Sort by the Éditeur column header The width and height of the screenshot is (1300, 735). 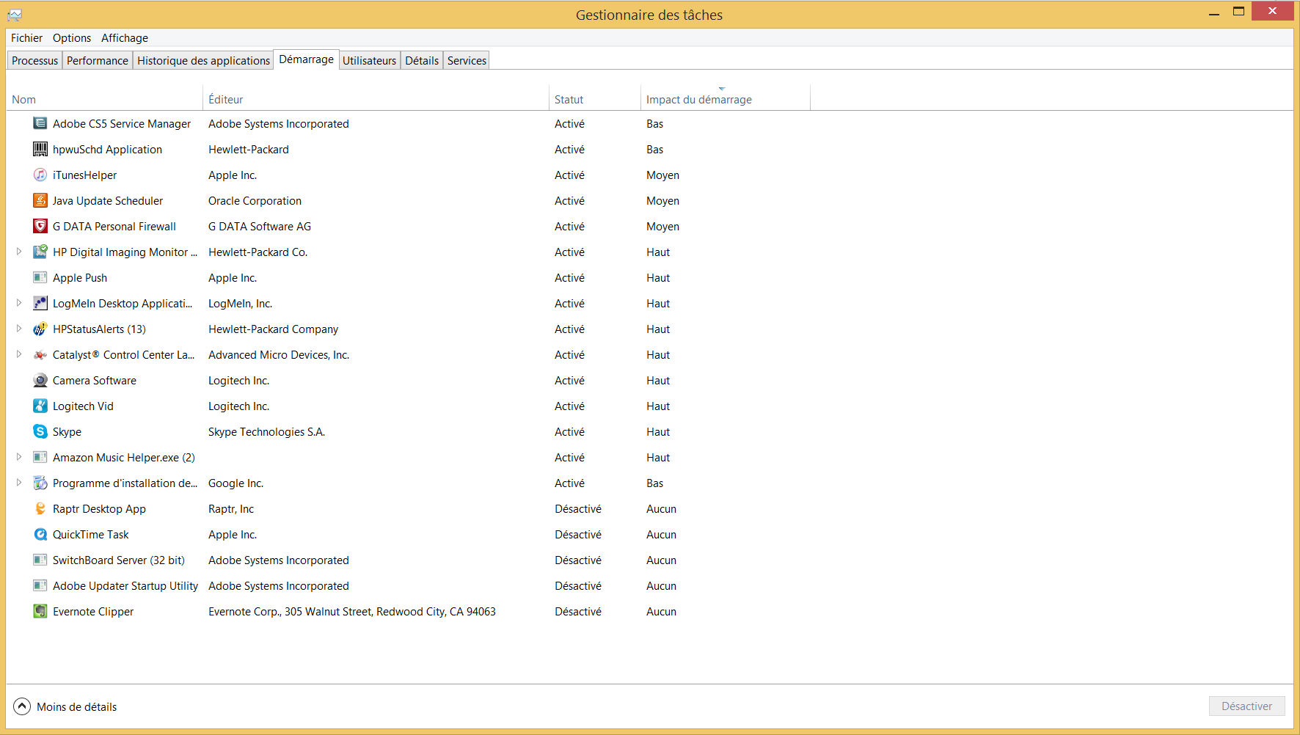376,99
